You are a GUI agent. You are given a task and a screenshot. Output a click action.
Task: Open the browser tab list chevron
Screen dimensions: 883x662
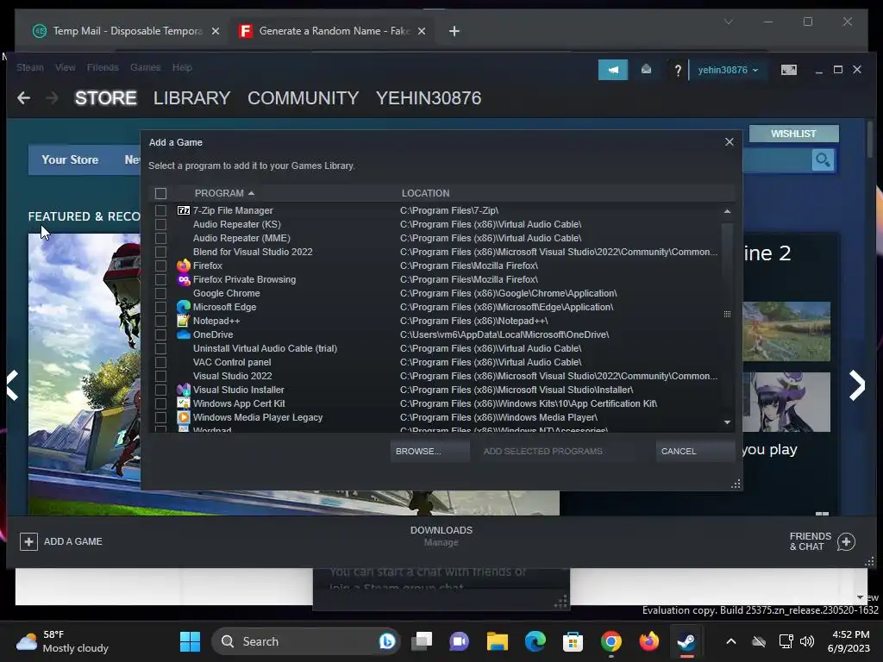(x=728, y=22)
